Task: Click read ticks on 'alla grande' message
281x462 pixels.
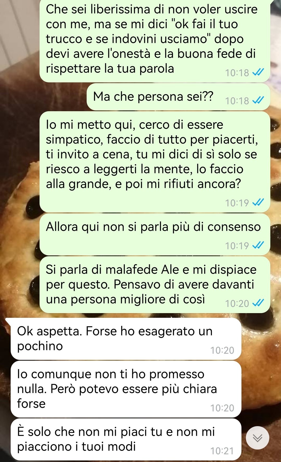Action: click(x=258, y=202)
